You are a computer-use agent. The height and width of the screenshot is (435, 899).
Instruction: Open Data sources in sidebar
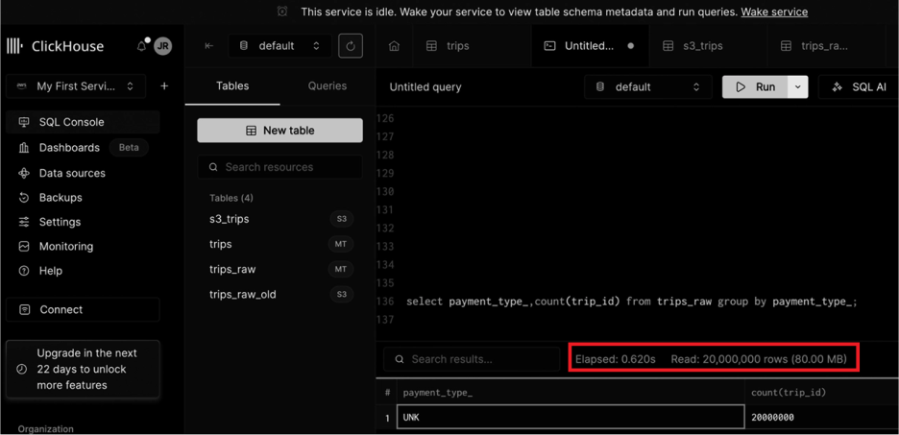coord(83,173)
